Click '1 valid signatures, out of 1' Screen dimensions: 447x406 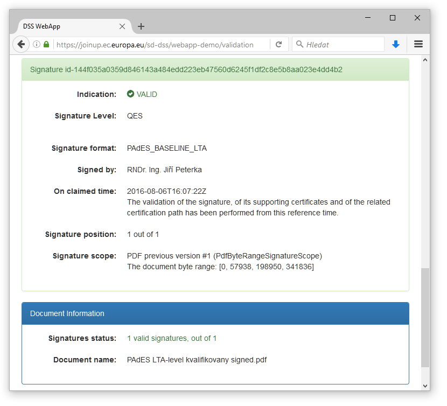pos(172,338)
